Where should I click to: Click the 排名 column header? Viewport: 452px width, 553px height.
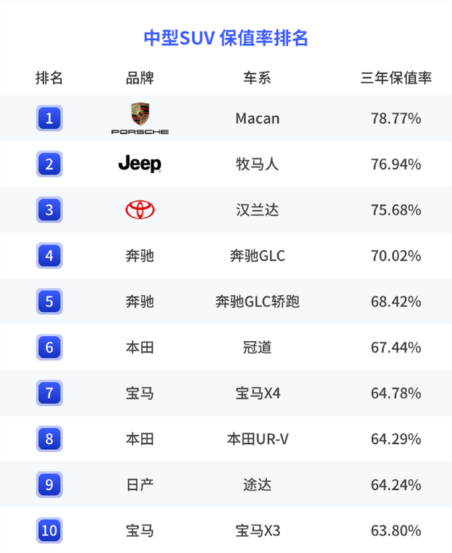click(49, 78)
